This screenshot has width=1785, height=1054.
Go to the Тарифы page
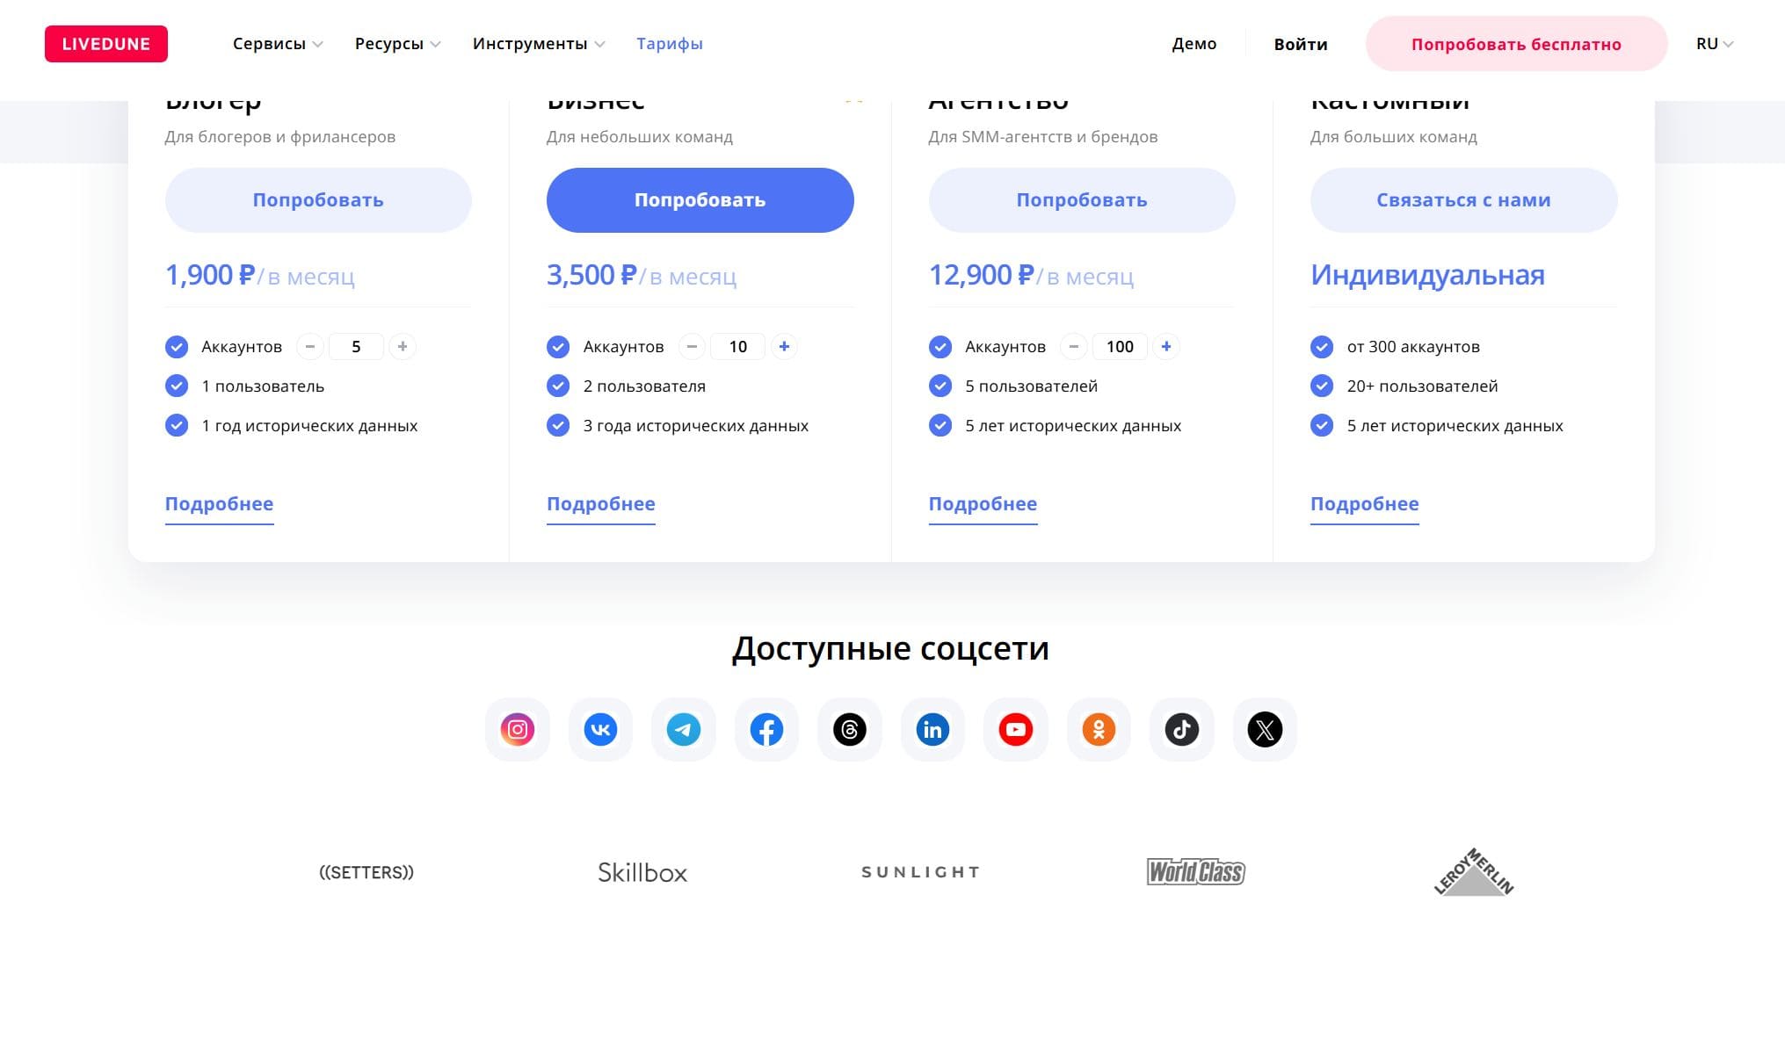(670, 44)
